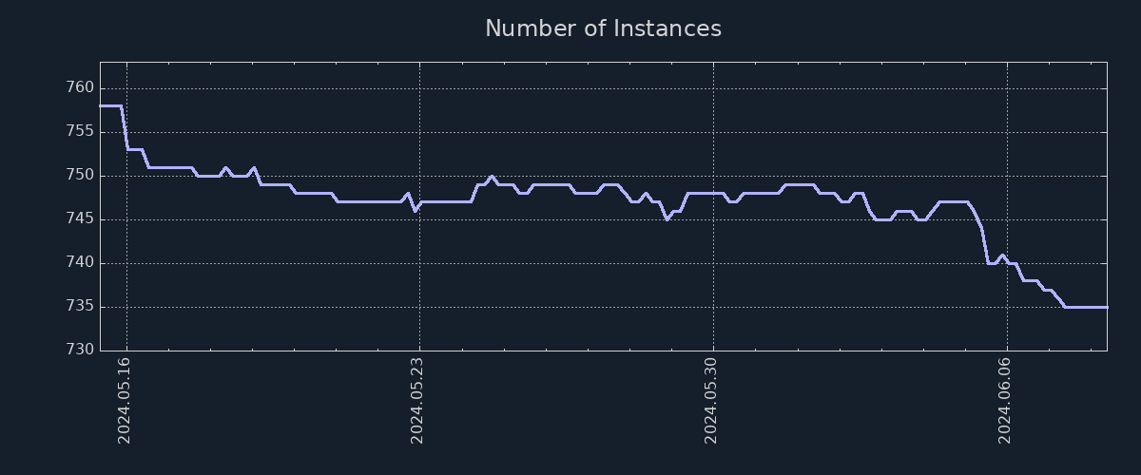Click the line where it crosses 2024.05.30 gridline
The width and height of the screenshot is (1141, 475).
pos(713,193)
